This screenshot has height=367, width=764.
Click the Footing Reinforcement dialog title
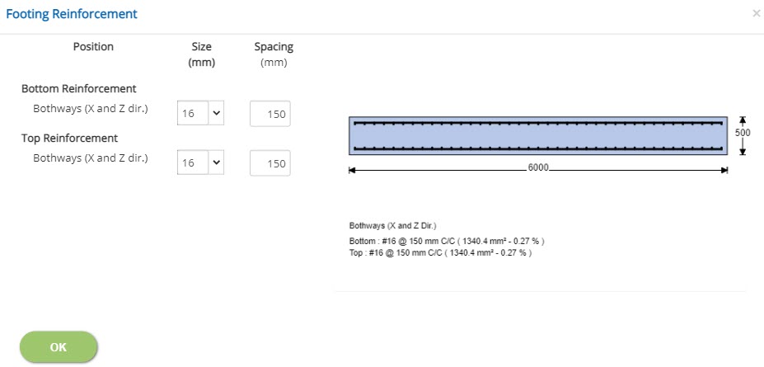coord(72,14)
